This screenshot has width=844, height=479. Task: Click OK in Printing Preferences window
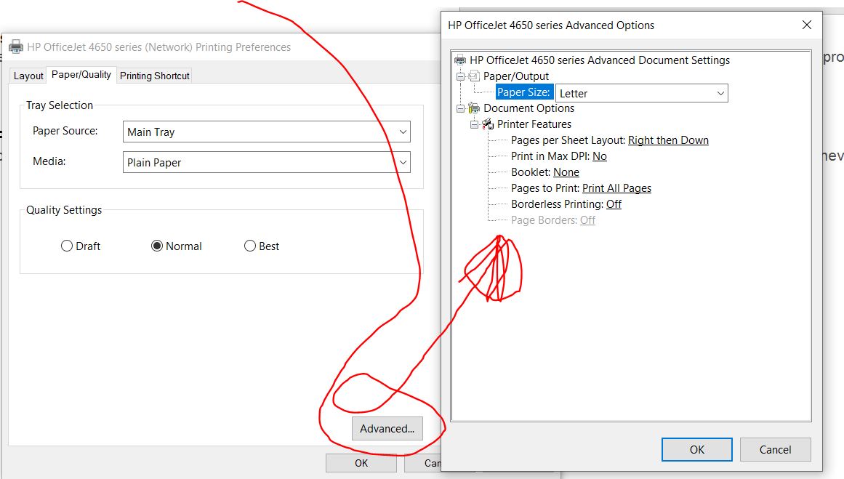point(361,463)
